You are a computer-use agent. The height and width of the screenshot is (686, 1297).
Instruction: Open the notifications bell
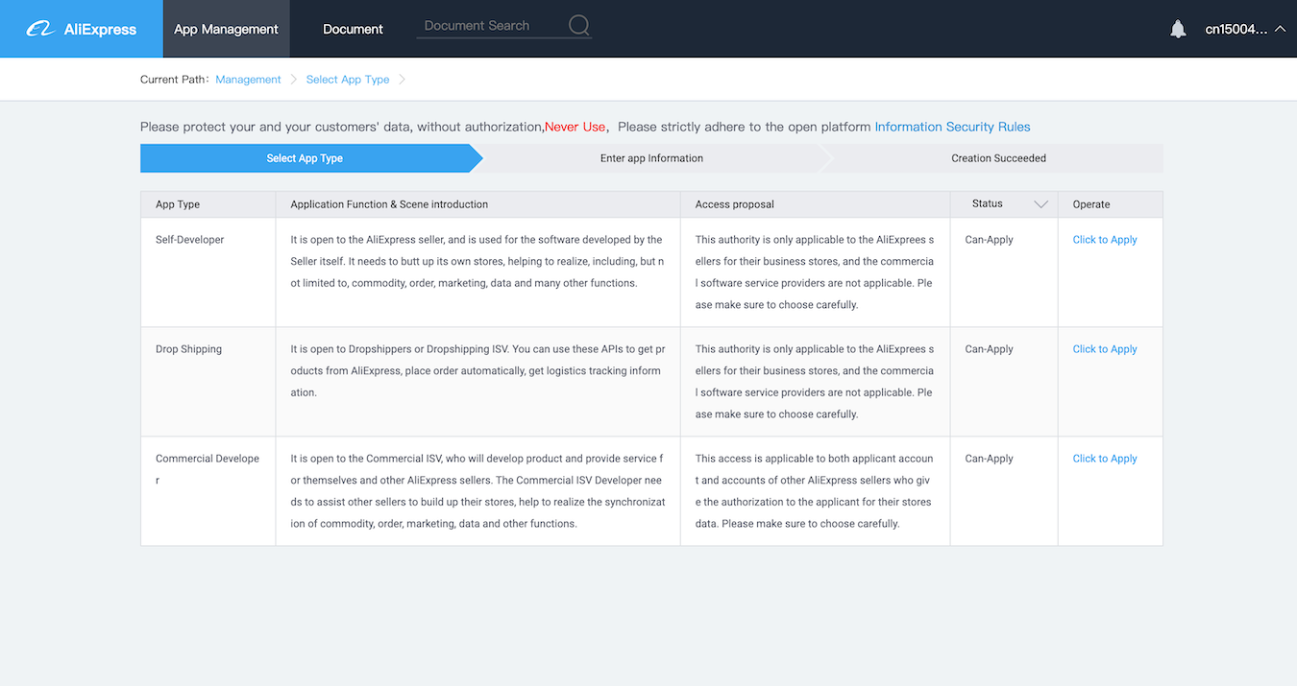click(1178, 29)
